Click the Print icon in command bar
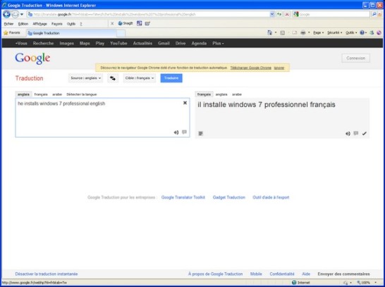Screen dimensions: 385x287 pos(303,32)
